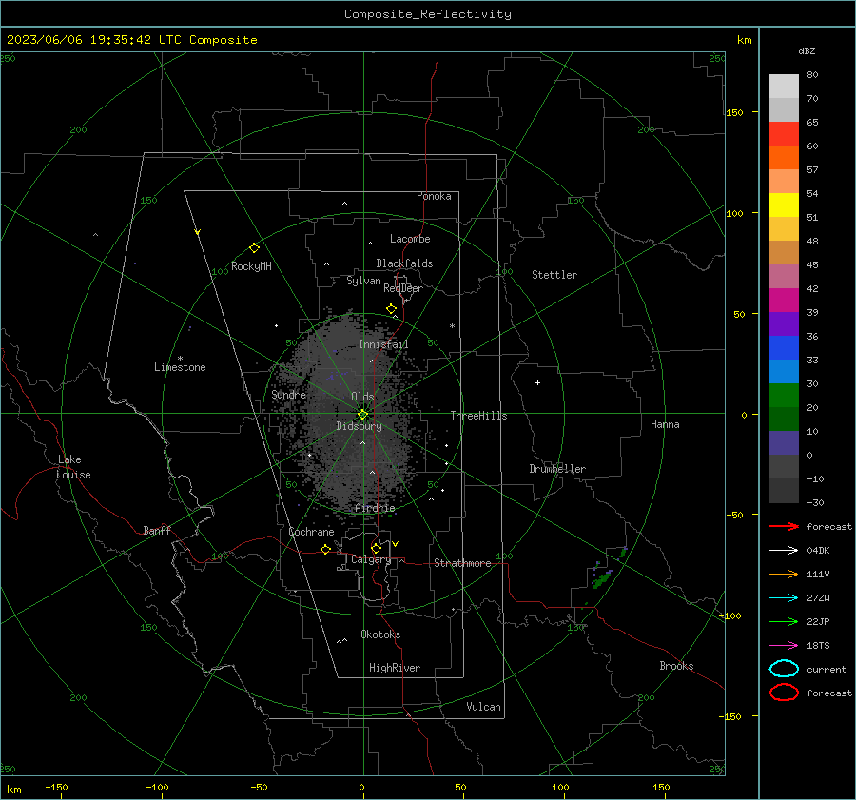856x800 pixels.
Task: Click the yellow diamond marker below RedDeer
Action: pos(391,309)
